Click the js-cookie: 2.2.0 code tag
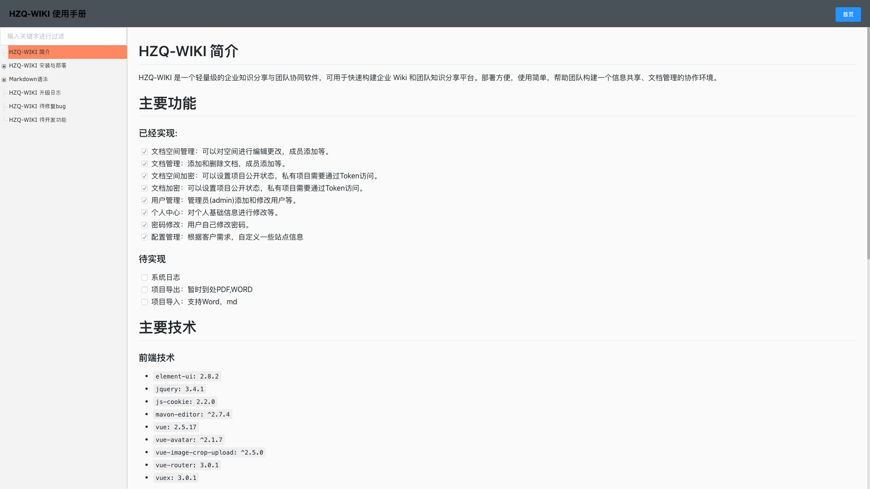Viewport: 870px width, 489px height. click(x=185, y=402)
